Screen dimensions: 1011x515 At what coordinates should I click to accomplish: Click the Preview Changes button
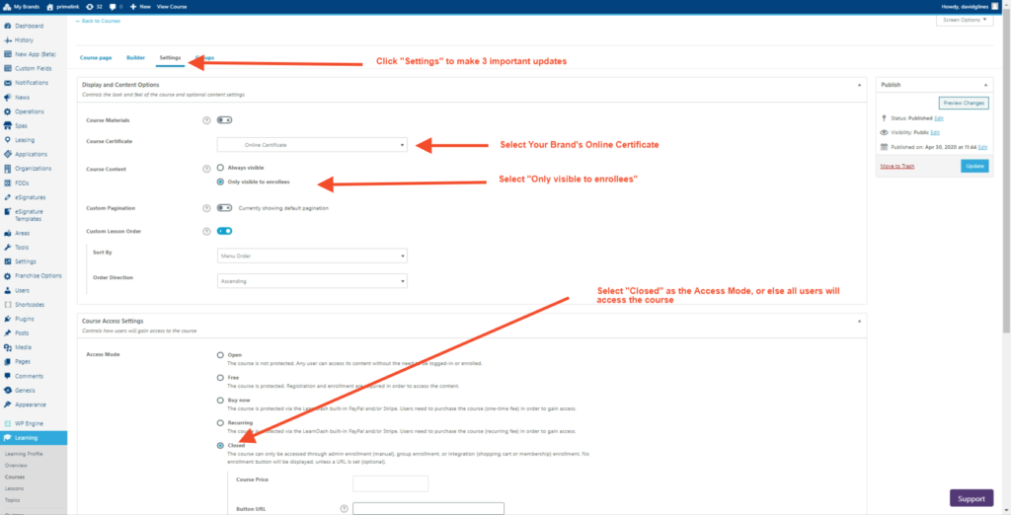(x=964, y=104)
